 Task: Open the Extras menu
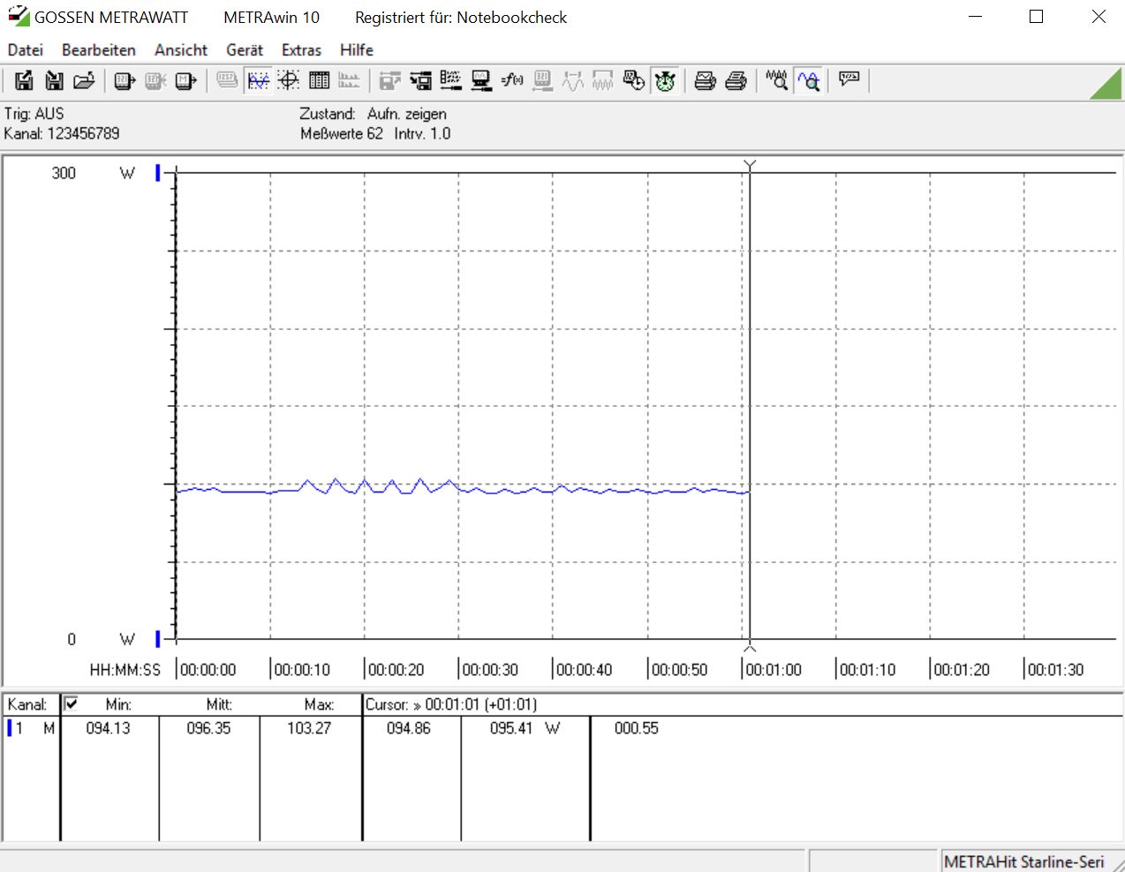pyautogui.click(x=301, y=50)
